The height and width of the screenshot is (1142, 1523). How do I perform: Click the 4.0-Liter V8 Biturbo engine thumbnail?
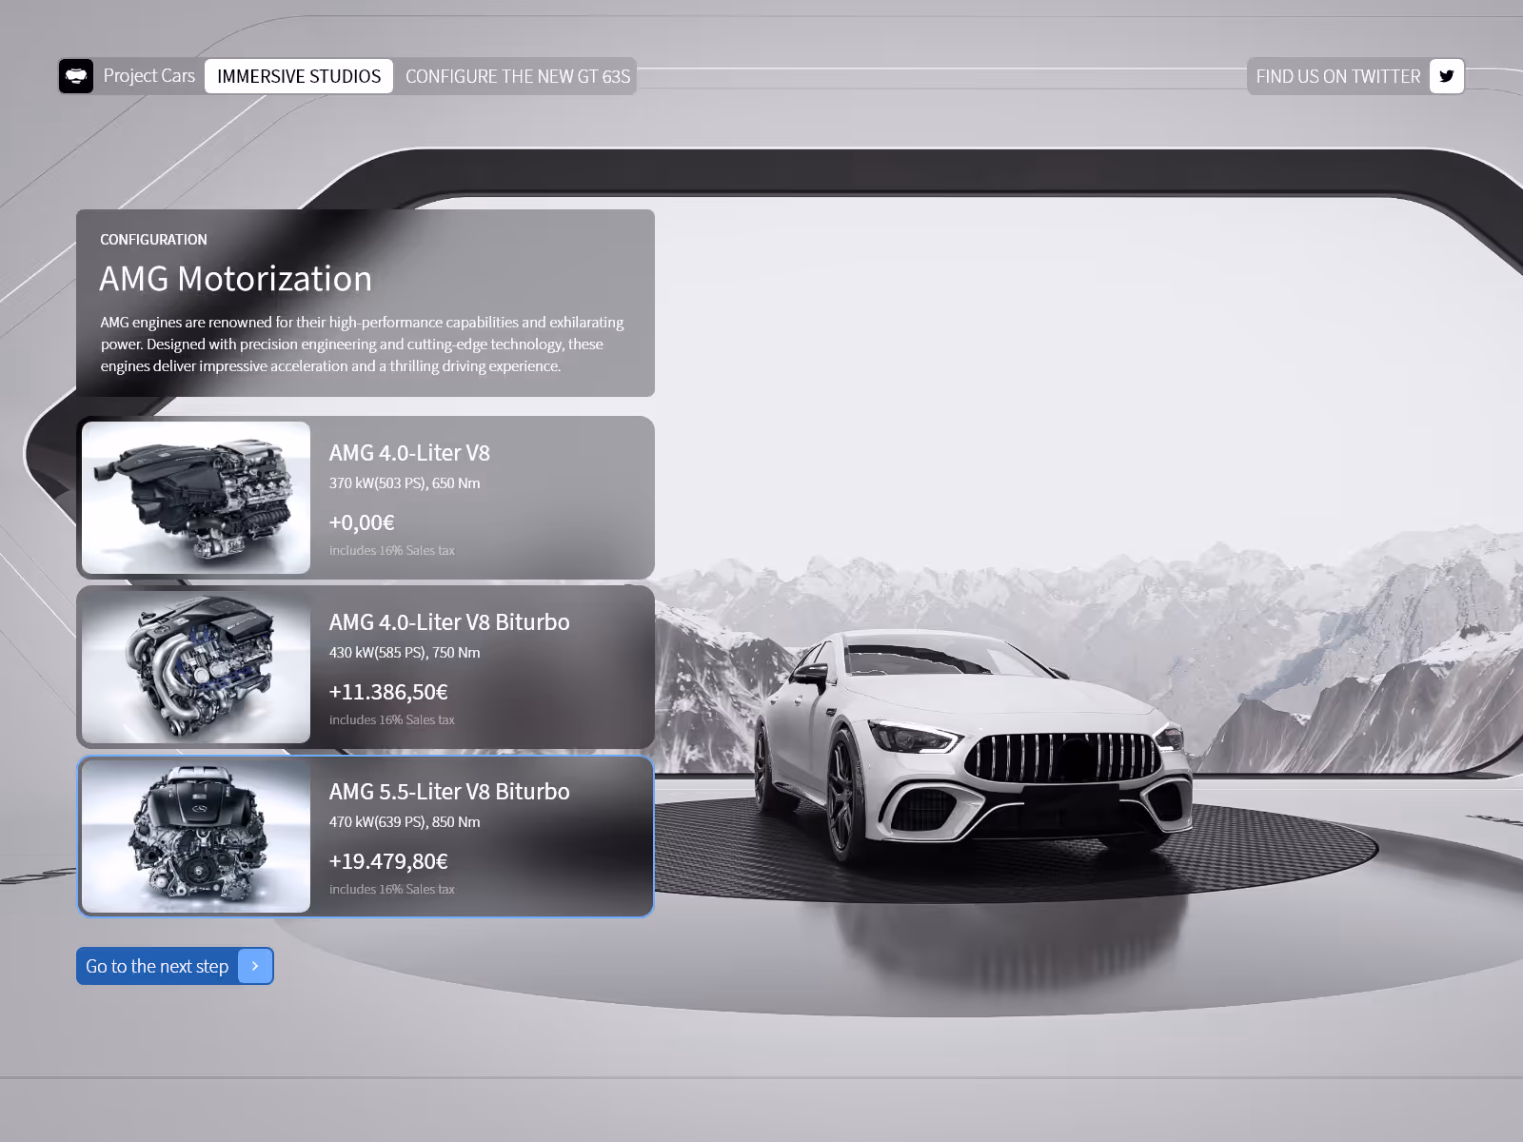pyautogui.click(x=196, y=667)
